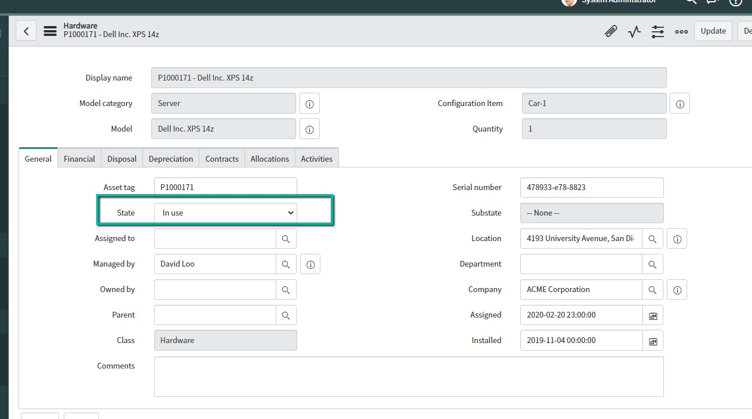Click the Asset tag field P1000171

point(225,187)
